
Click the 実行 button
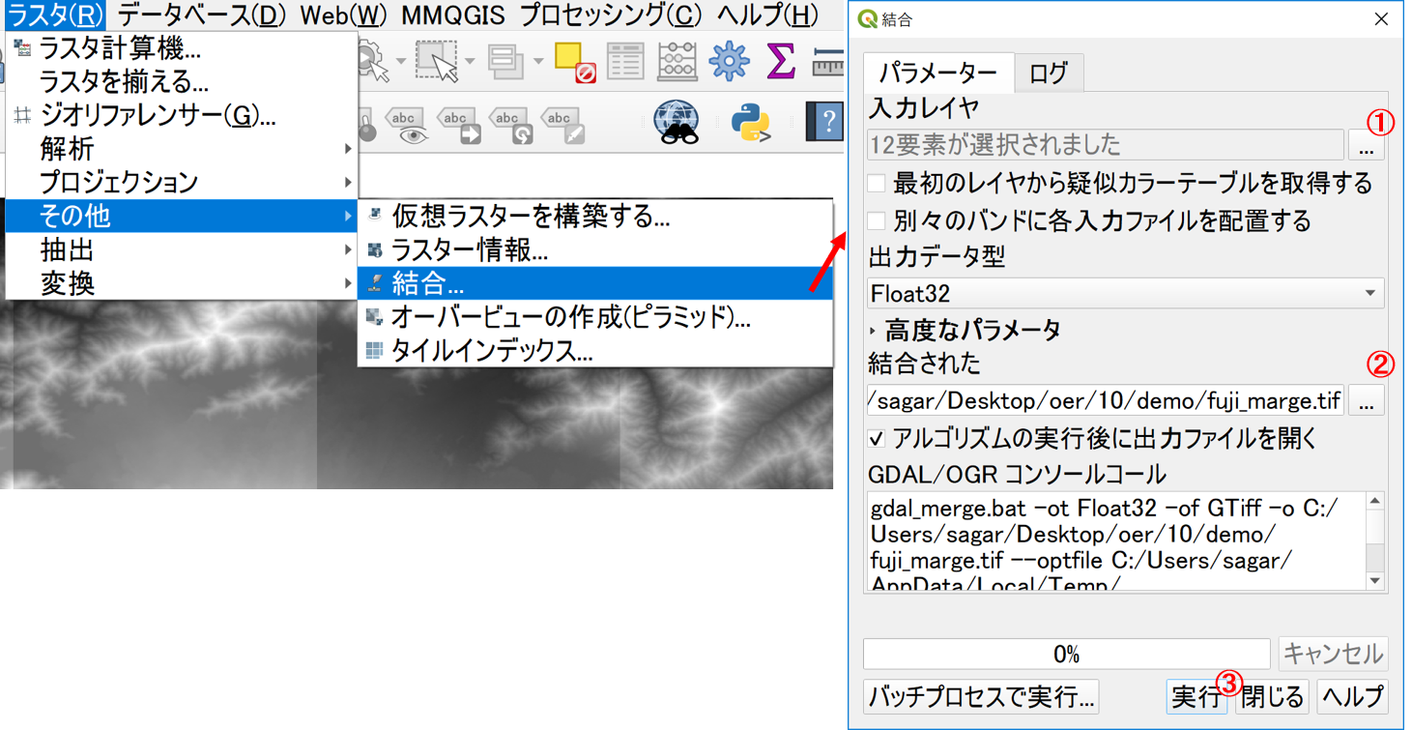(x=1196, y=696)
